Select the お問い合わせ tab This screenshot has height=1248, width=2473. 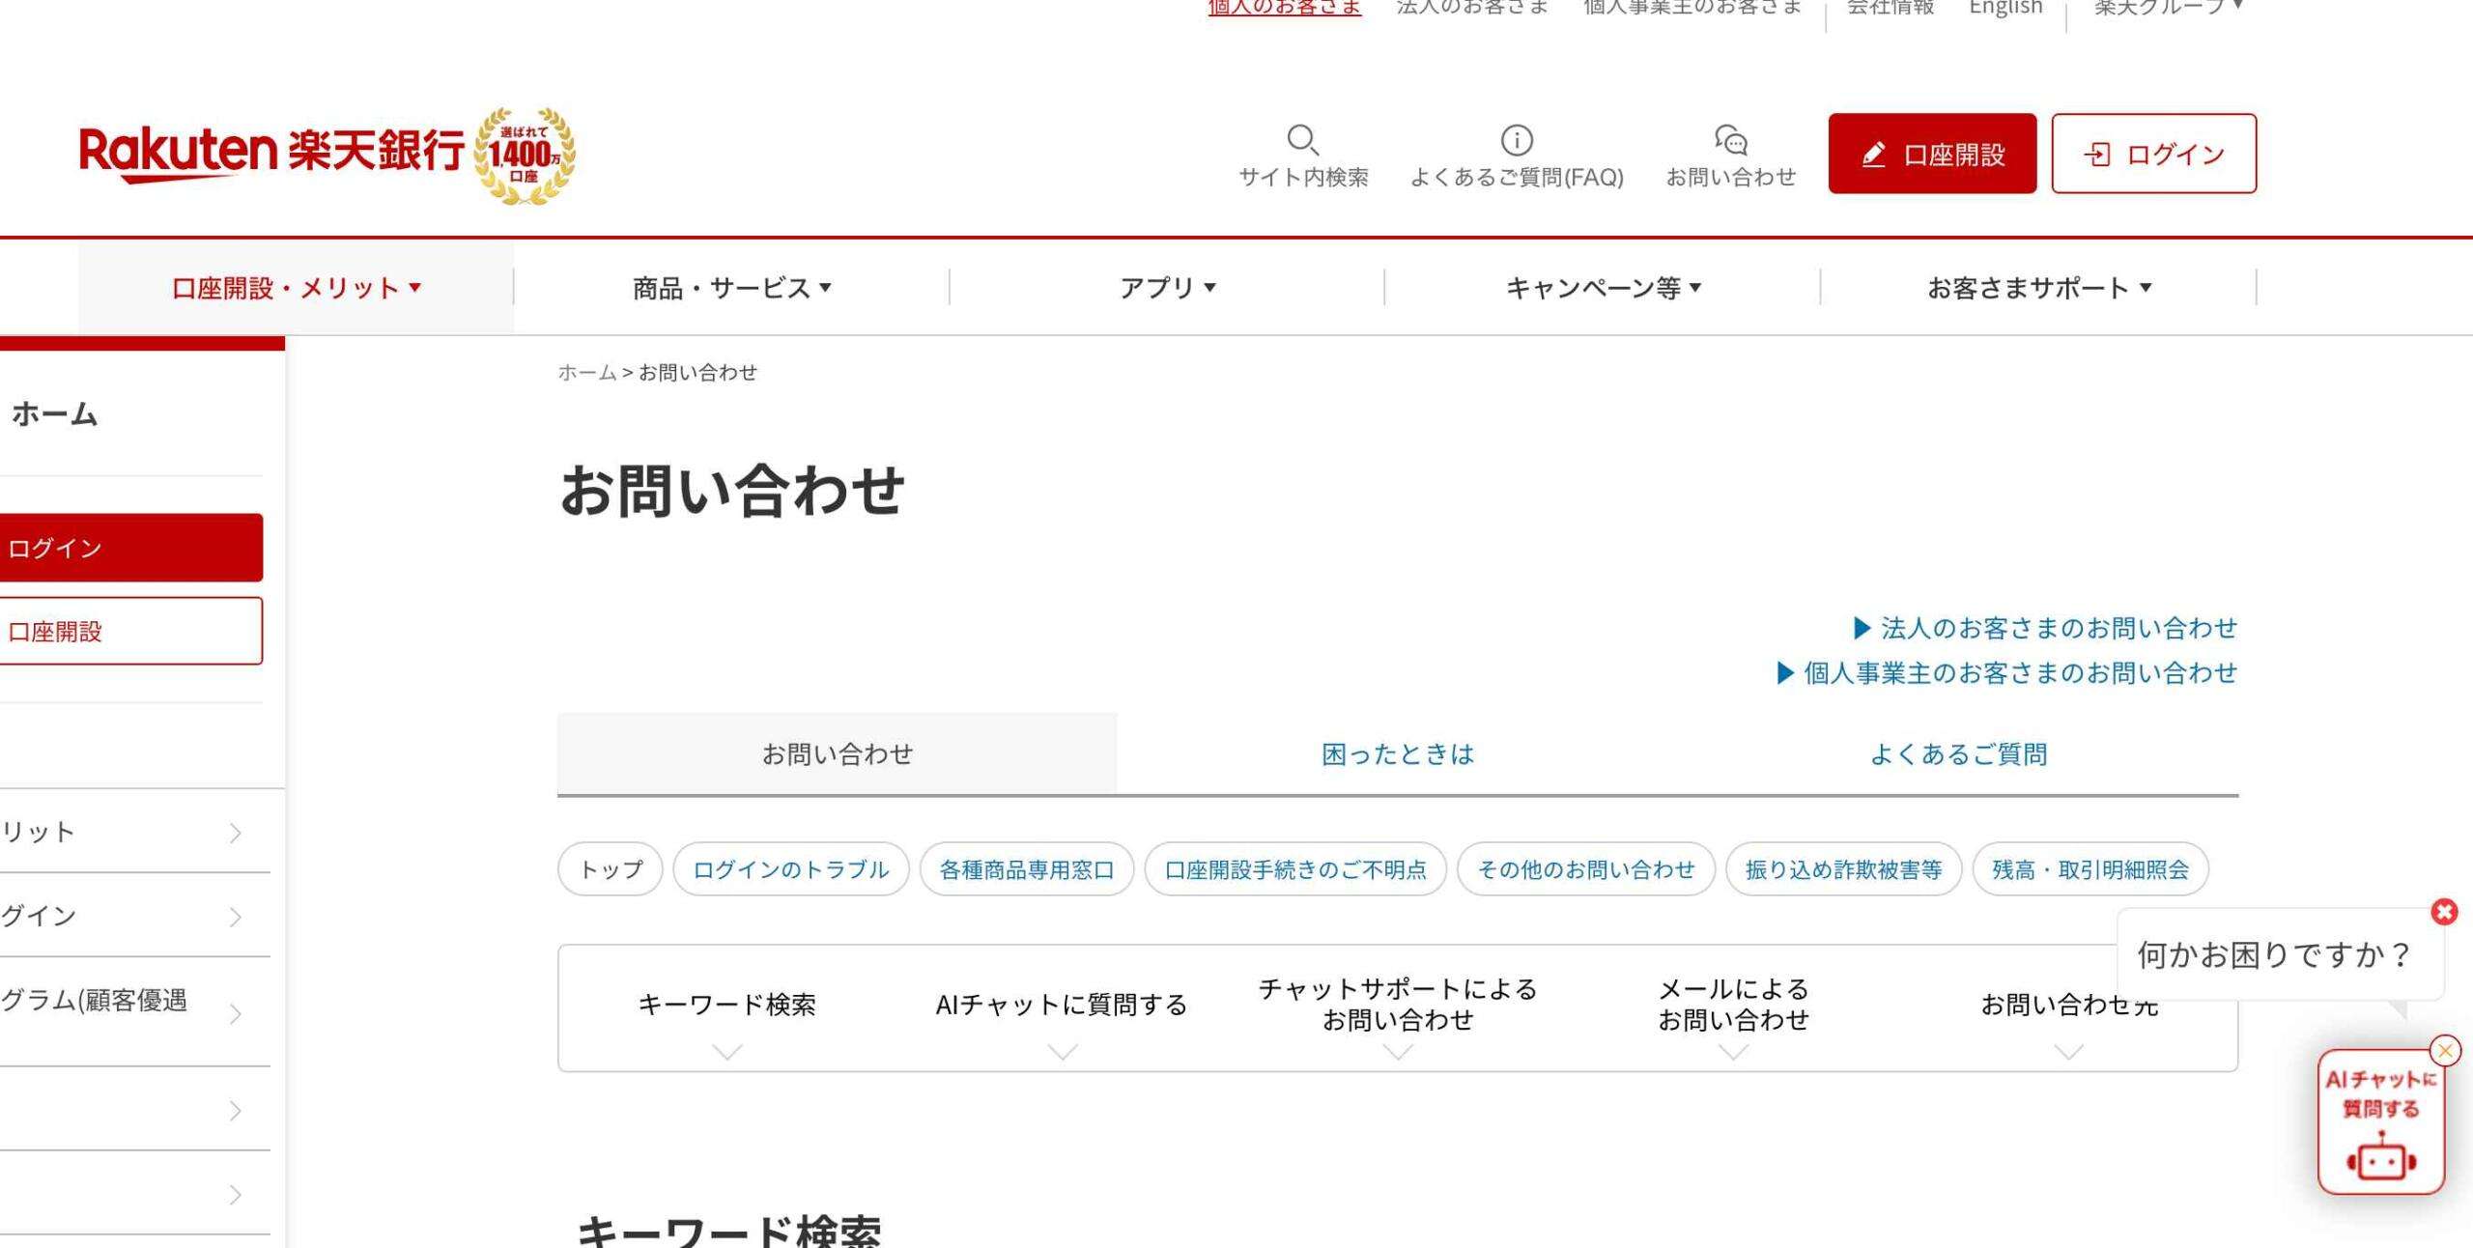point(837,754)
